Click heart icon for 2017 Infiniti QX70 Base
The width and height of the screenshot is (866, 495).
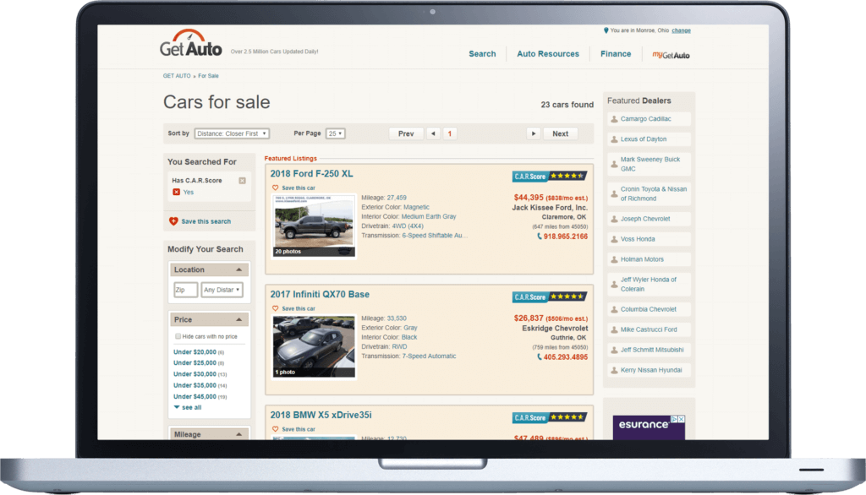pyautogui.click(x=275, y=308)
